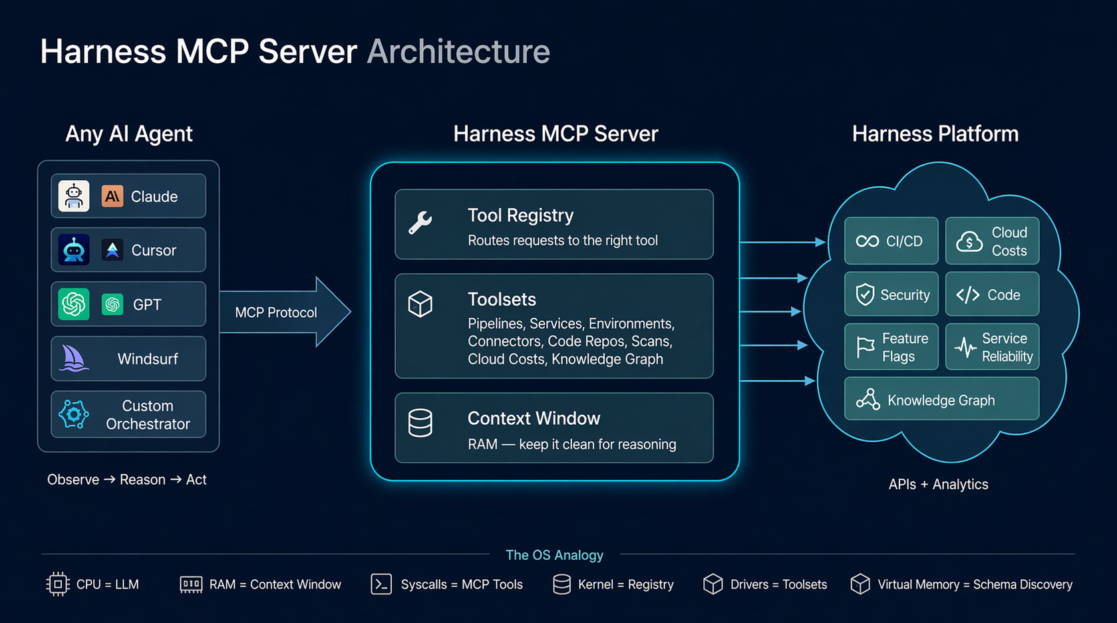This screenshot has height=623, width=1117.
Task: Click the cube icon for Virtual Memory
Action: tap(860, 584)
